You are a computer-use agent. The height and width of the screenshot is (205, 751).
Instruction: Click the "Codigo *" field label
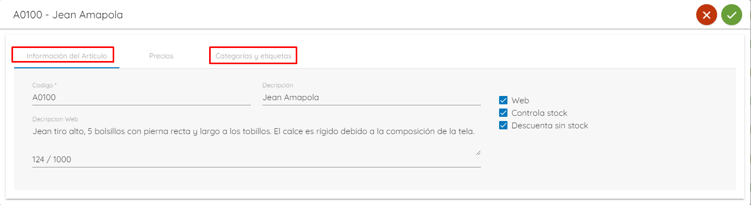(44, 85)
